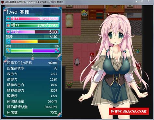The height and width of the screenshot is (120, 154).
Task: Select the 精神攻击力 1539 row
Action: pyautogui.click(x=32, y=85)
